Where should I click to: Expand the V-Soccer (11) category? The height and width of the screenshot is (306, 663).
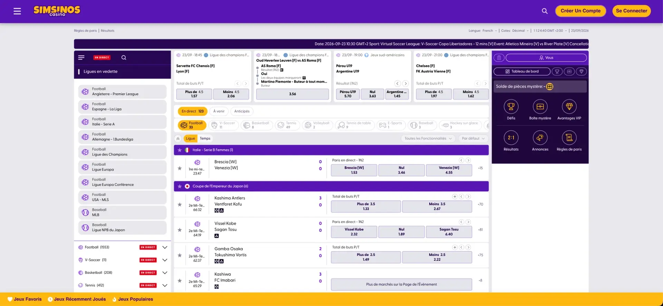click(165, 260)
